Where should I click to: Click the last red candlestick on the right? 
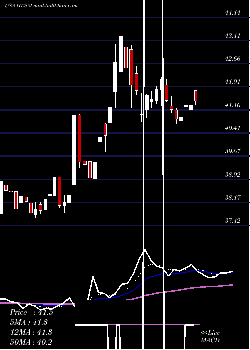click(196, 96)
